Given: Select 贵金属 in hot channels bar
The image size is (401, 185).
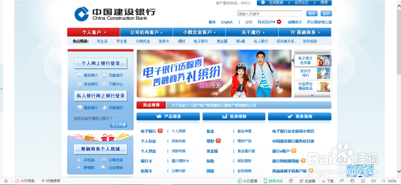Looking at the screenshot, I should pos(222,41).
